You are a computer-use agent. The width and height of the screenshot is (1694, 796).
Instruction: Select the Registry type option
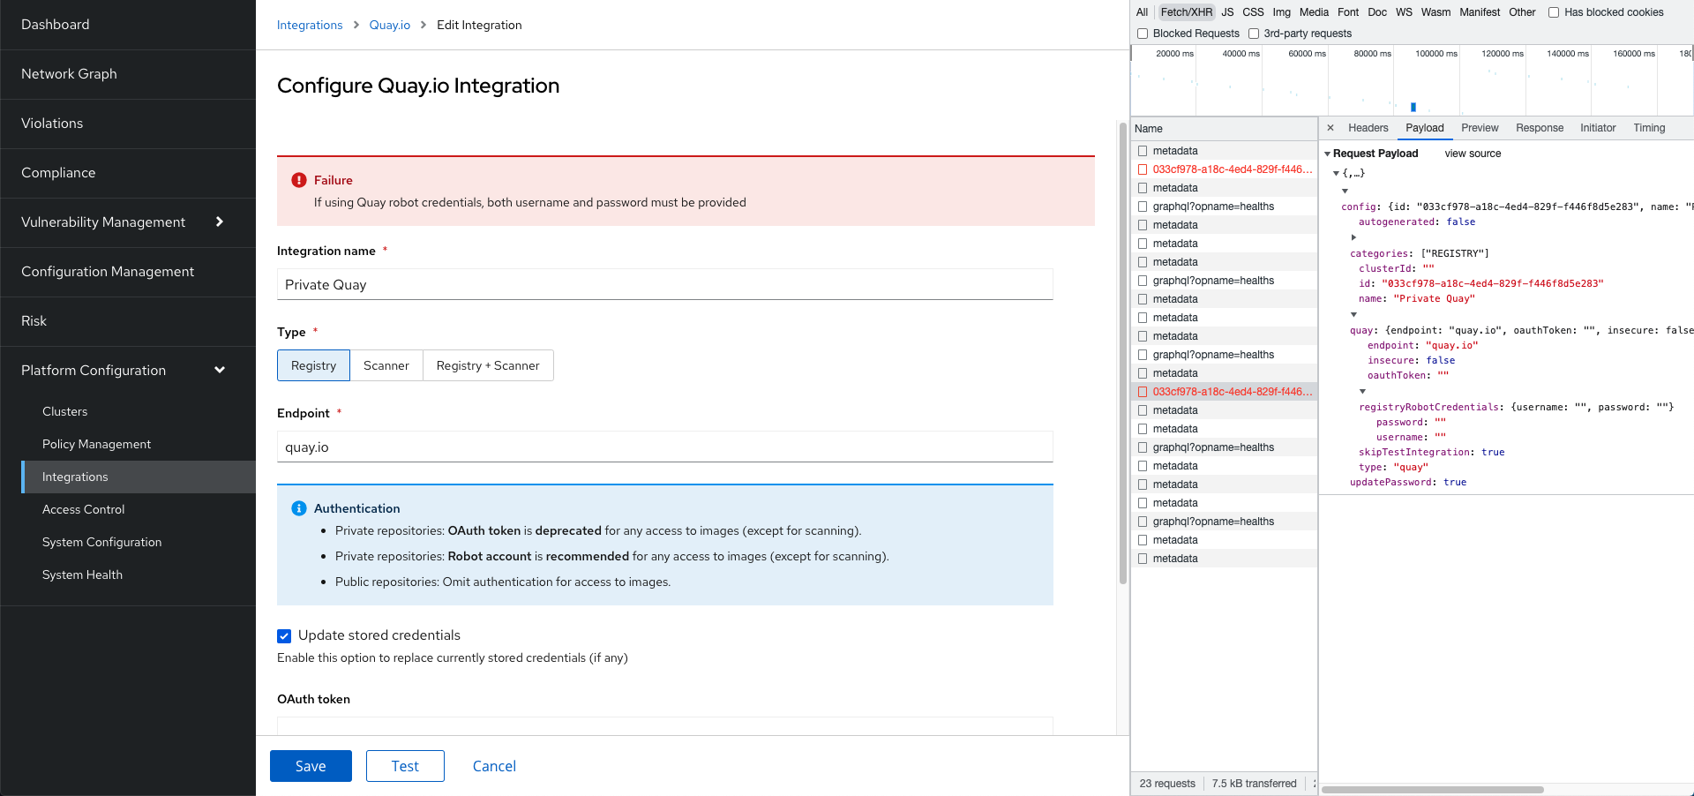coord(313,365)
